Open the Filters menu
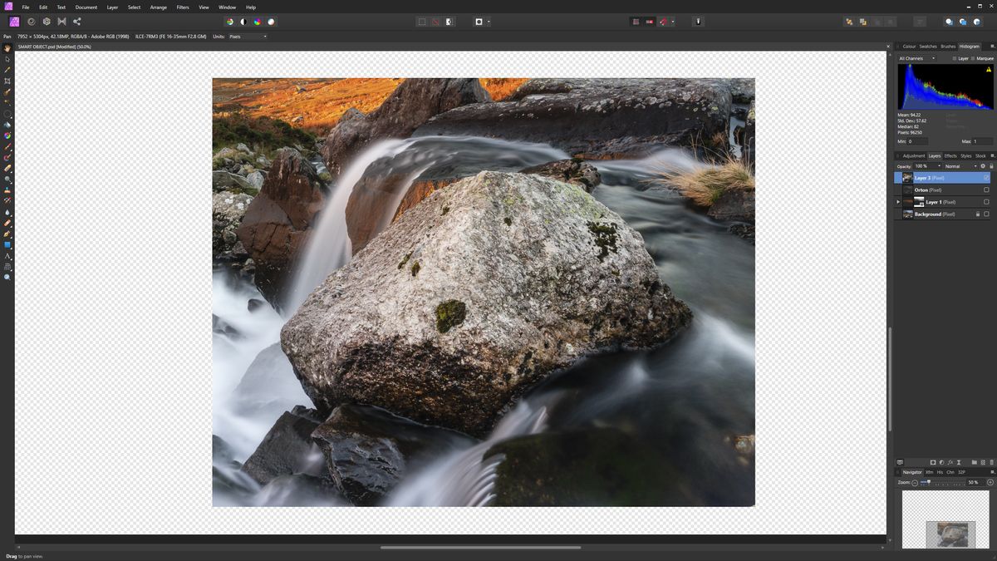This screenshot has width=997, height=561. tap(182, 7)
